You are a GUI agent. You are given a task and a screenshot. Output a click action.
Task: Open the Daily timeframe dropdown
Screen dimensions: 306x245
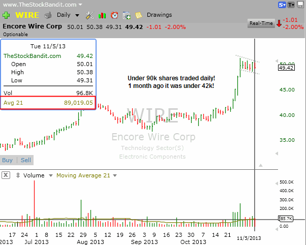tap(77, 15)
